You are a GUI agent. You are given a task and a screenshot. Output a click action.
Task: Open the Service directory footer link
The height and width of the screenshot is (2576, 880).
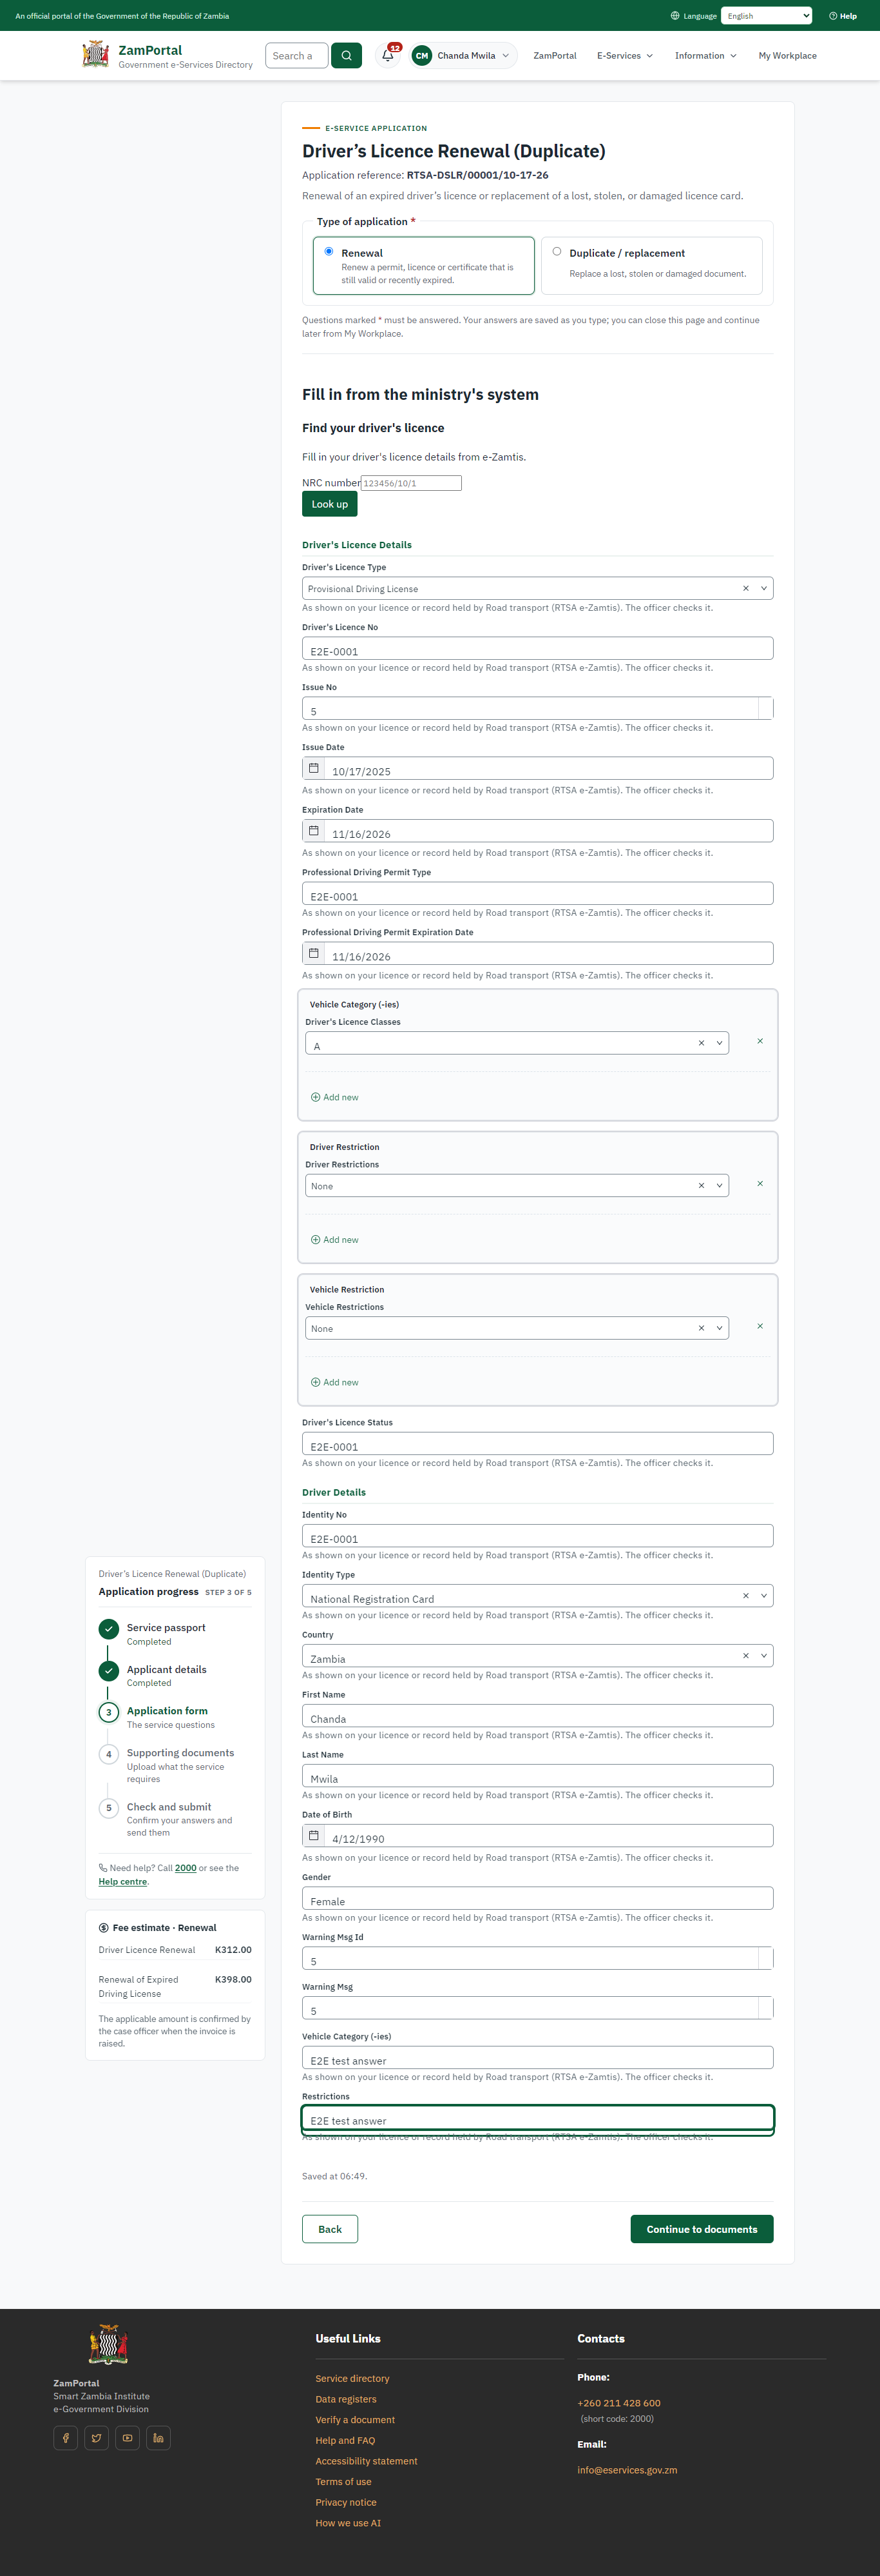352,2378
